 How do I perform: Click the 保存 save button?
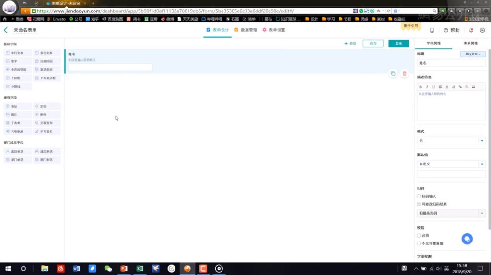tap(373, 44)
